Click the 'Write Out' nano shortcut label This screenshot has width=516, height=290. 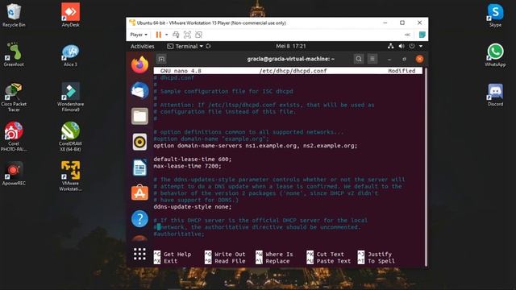[x=230, y=255]
